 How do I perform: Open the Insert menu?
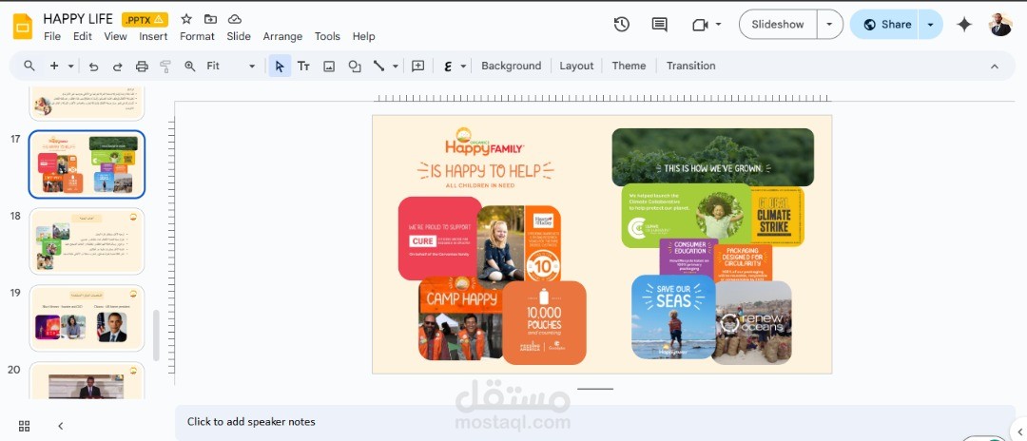[x=153, y=37]
